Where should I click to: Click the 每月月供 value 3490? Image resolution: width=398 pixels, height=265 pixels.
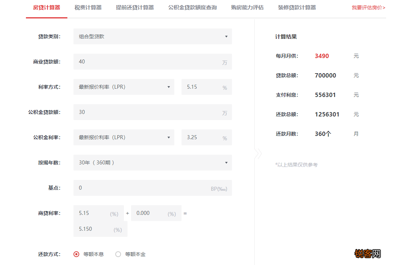[x=322, y=56]
